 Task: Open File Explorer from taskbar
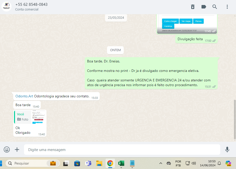coord(99,163)
